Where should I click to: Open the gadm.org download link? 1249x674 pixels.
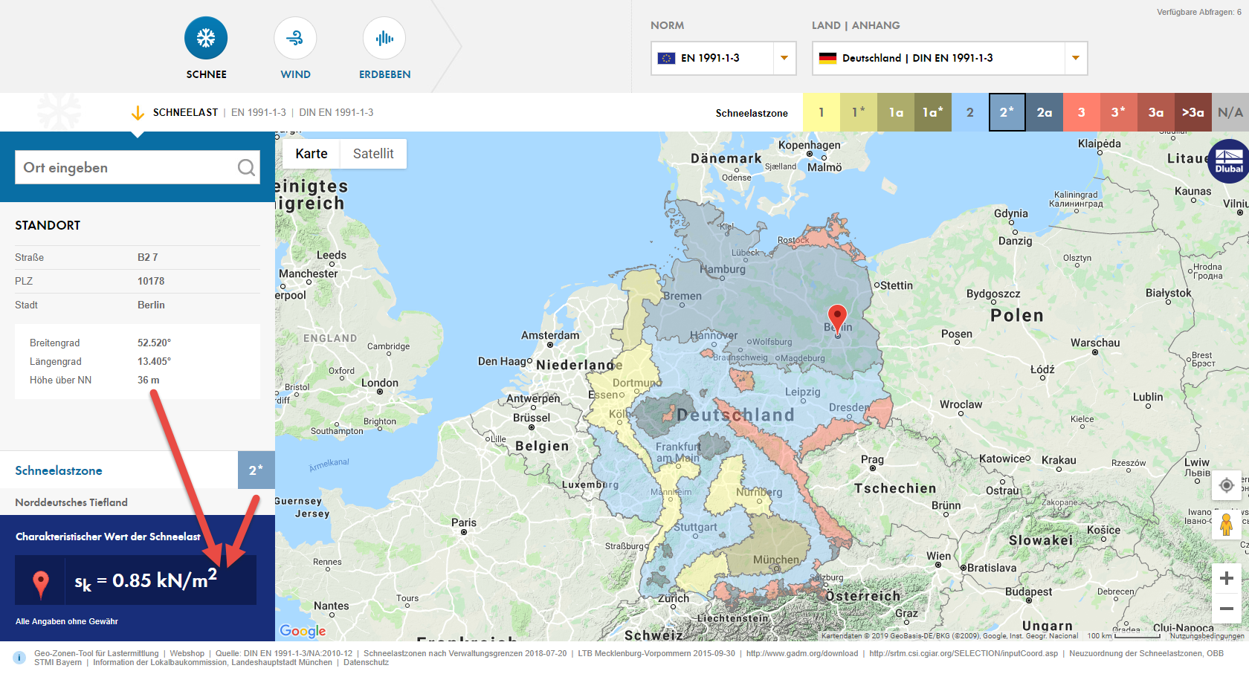pos(802,653)
